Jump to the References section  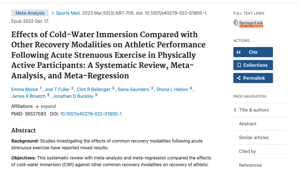pyautogui.click(x=250, y=165)
